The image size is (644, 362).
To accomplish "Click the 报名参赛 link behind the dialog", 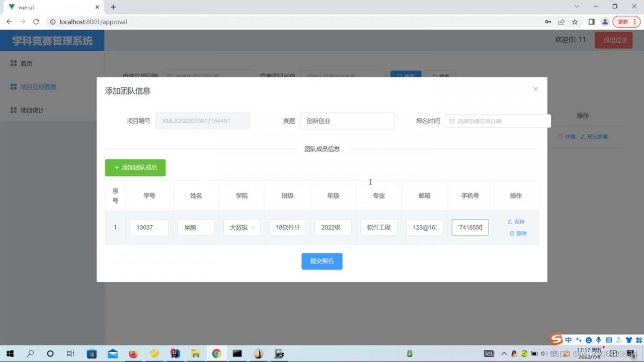I will coord(594,136).
